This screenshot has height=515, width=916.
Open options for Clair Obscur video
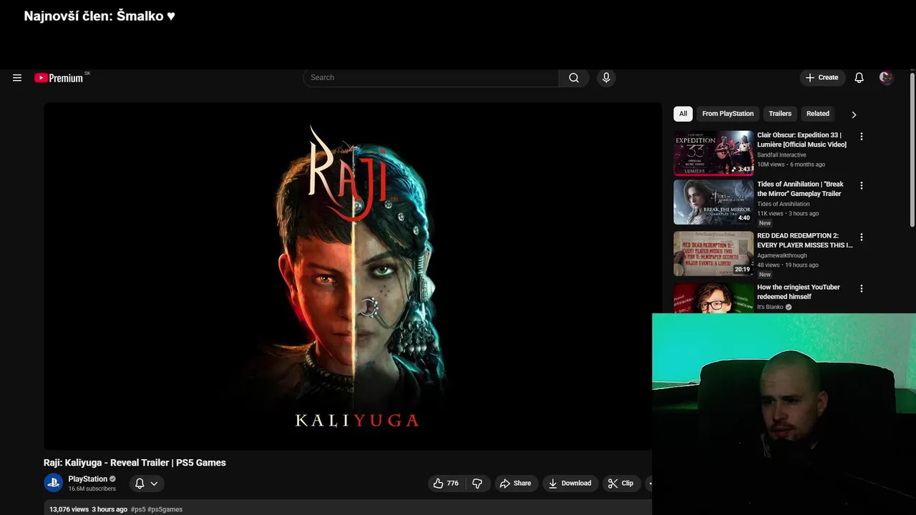click(861, 137)
